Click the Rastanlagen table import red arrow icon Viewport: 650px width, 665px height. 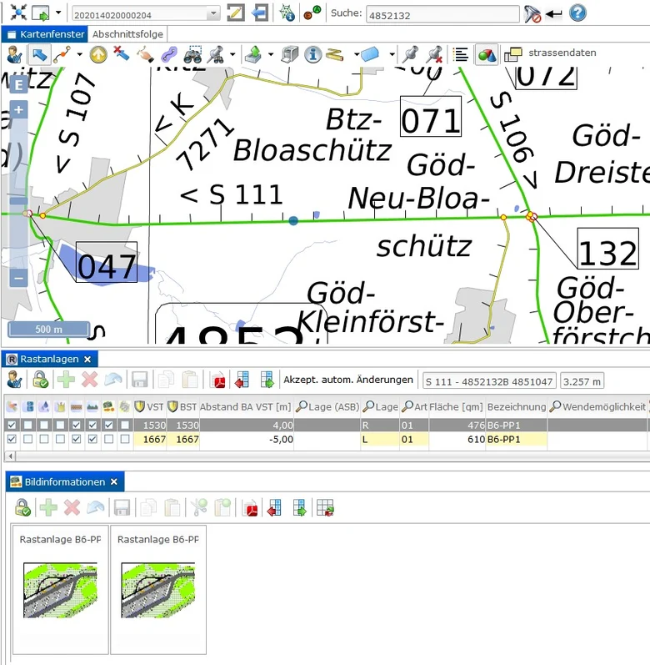242,380
